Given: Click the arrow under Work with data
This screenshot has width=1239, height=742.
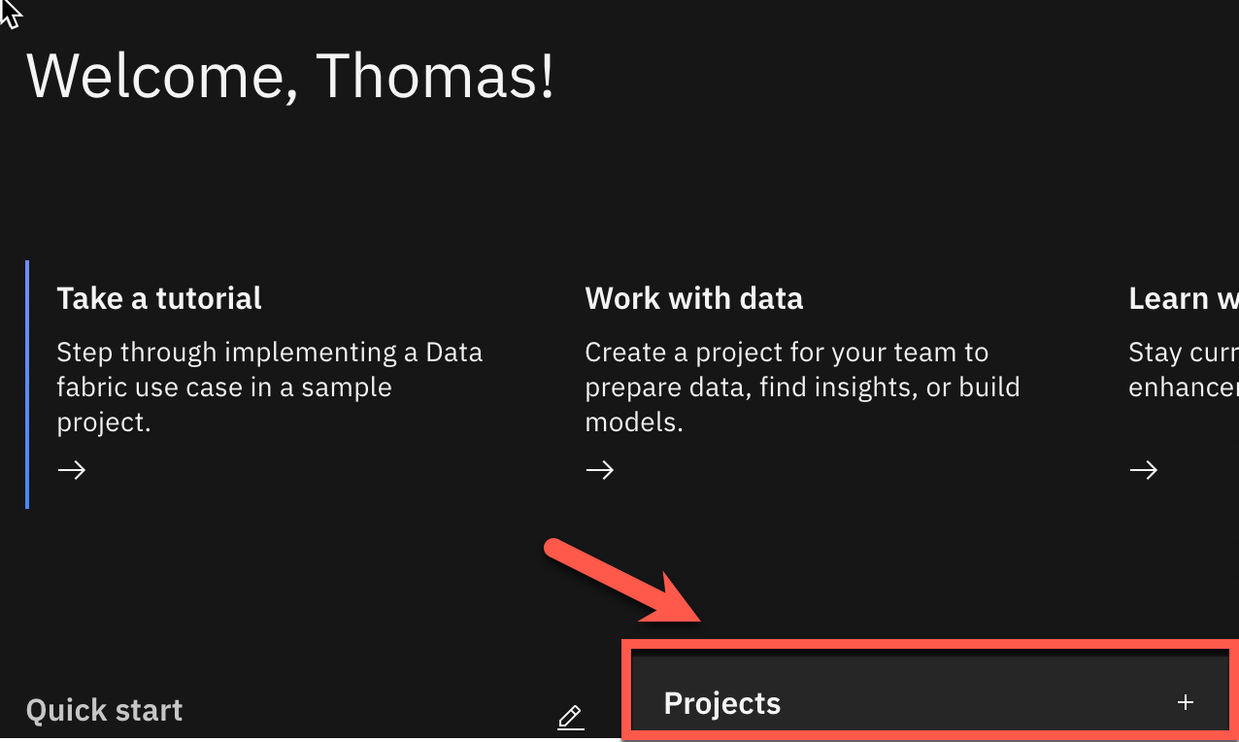Looking at the screenshot, I should click(x=599, y=470).
